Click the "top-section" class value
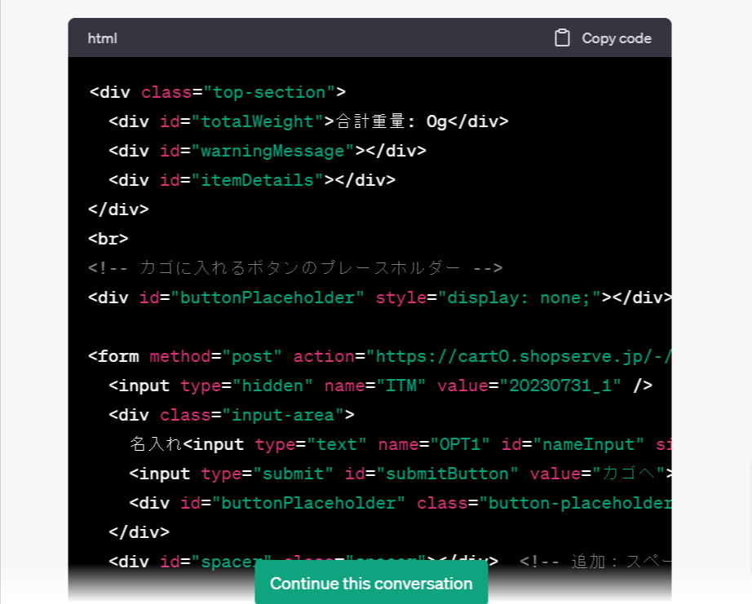Image resolution: width=752 pixels, height=604 pixels. click(x=269, y=92)
